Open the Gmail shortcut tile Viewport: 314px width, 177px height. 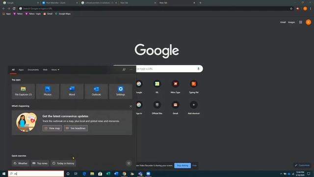(175, 108)
